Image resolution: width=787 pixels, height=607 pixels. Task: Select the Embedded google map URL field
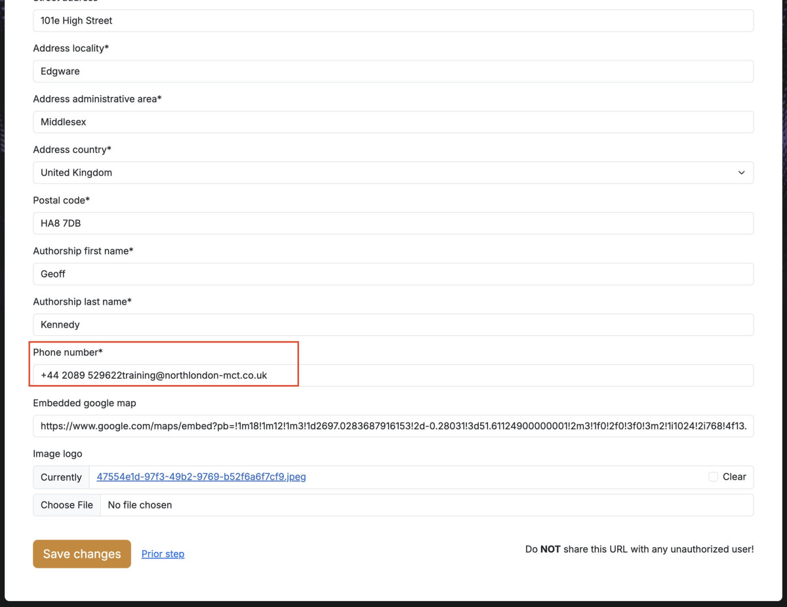click(x=393, y=426)
